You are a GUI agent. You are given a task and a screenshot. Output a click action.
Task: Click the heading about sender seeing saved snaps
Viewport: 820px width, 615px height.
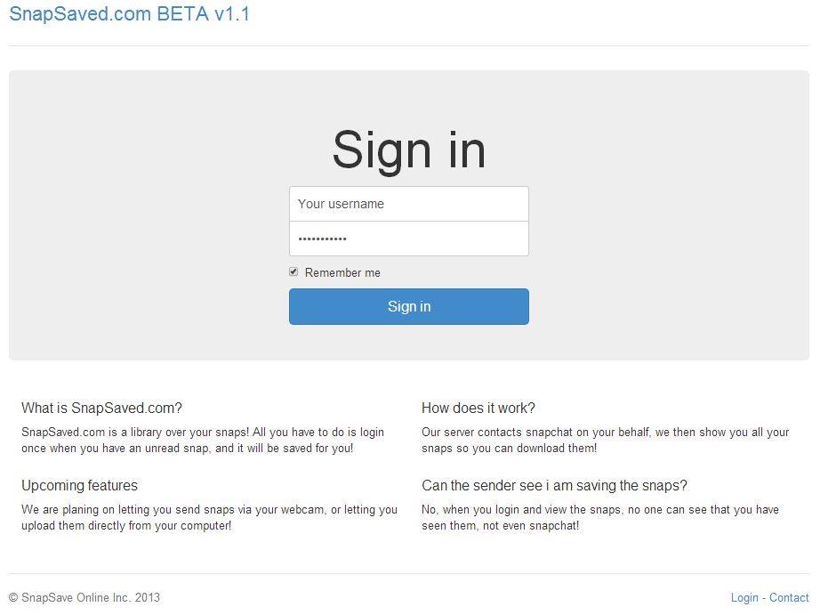pyautogui.click(x=554, y=485)
